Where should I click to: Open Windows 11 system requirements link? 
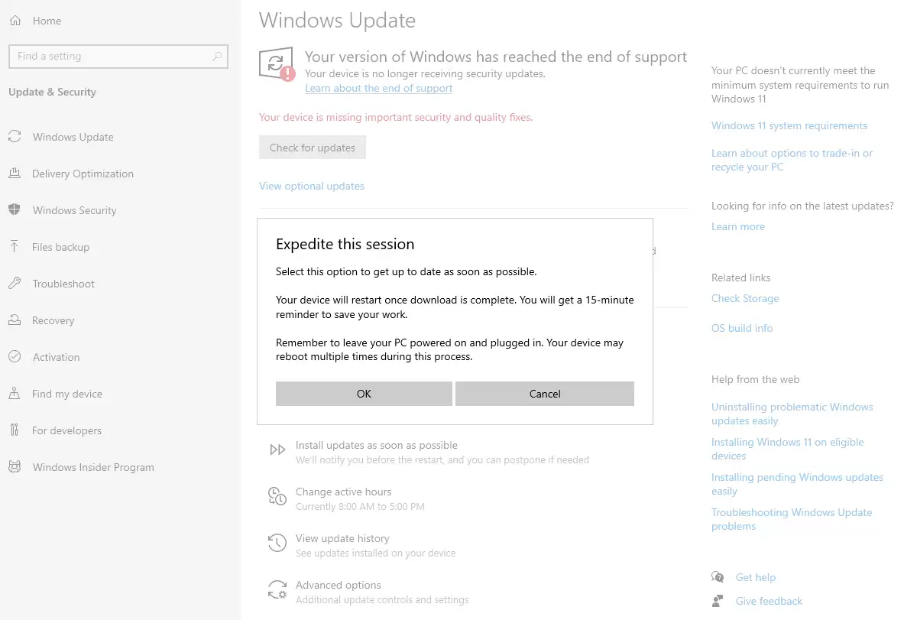tap(789, 125)
